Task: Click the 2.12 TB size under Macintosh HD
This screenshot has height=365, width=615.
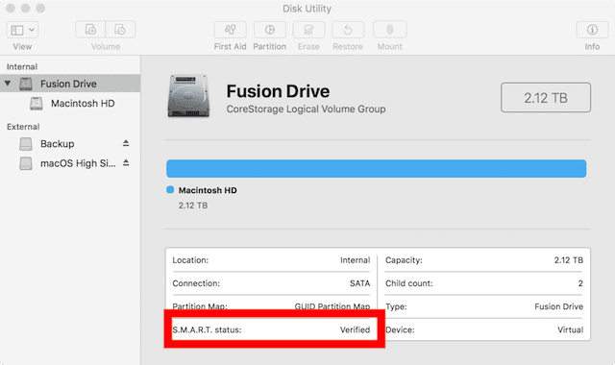Action: [x=193, y=206]
